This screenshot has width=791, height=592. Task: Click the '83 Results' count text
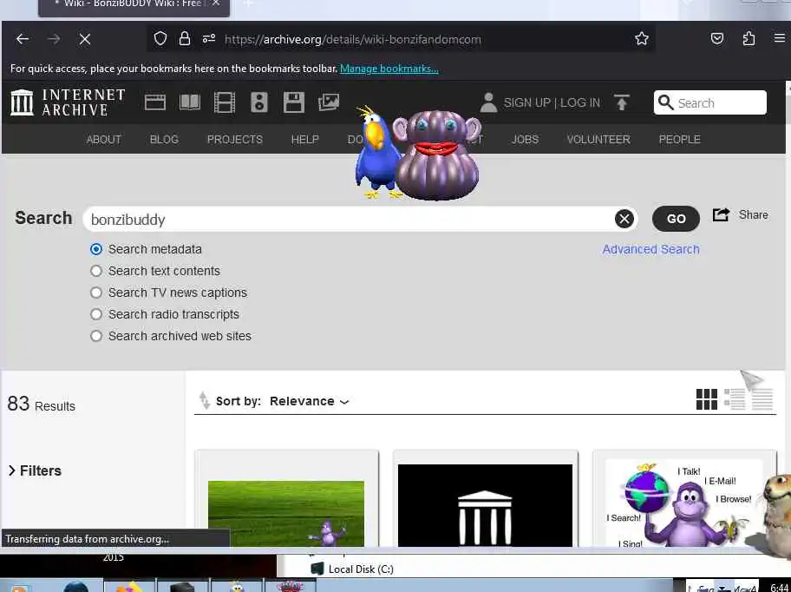click(x=41, y=405)
